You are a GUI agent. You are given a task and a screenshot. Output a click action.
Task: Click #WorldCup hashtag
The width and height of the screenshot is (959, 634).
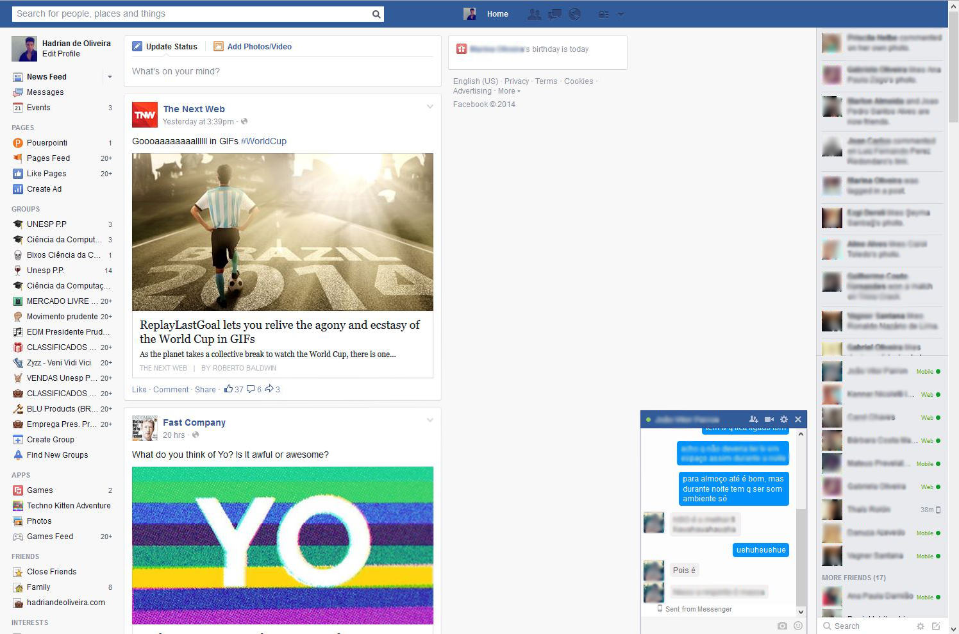coord(263,141)
